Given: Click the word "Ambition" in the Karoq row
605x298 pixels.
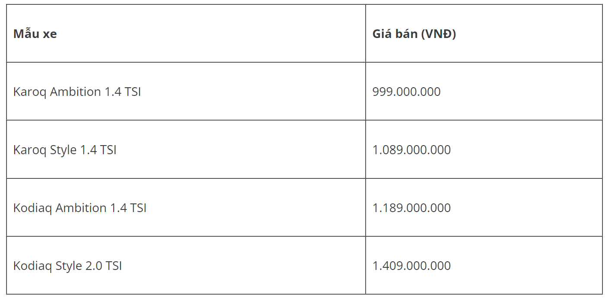Looking at the screenshot, I should (x=76, y=92).
